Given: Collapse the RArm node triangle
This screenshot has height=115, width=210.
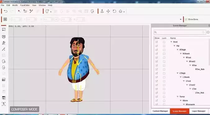Looking at the screenshot, I should tap(181, 100).
